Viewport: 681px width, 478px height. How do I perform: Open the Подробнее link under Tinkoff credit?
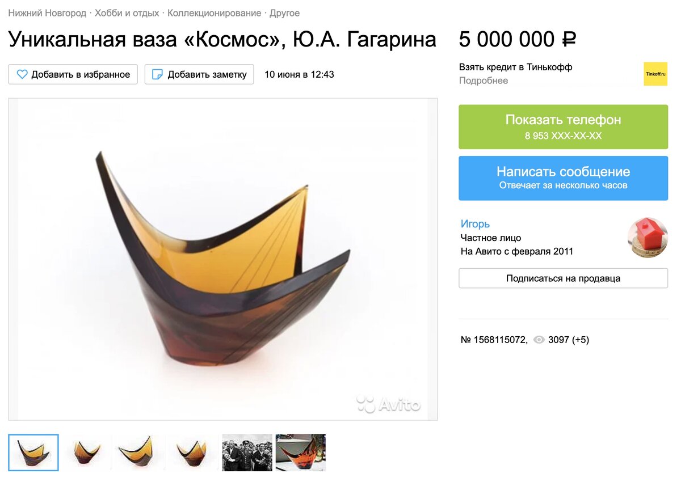coord(484,81)
